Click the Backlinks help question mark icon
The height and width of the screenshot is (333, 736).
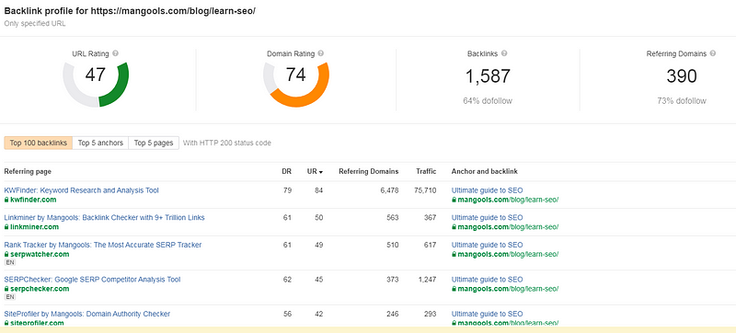(504, 53)
